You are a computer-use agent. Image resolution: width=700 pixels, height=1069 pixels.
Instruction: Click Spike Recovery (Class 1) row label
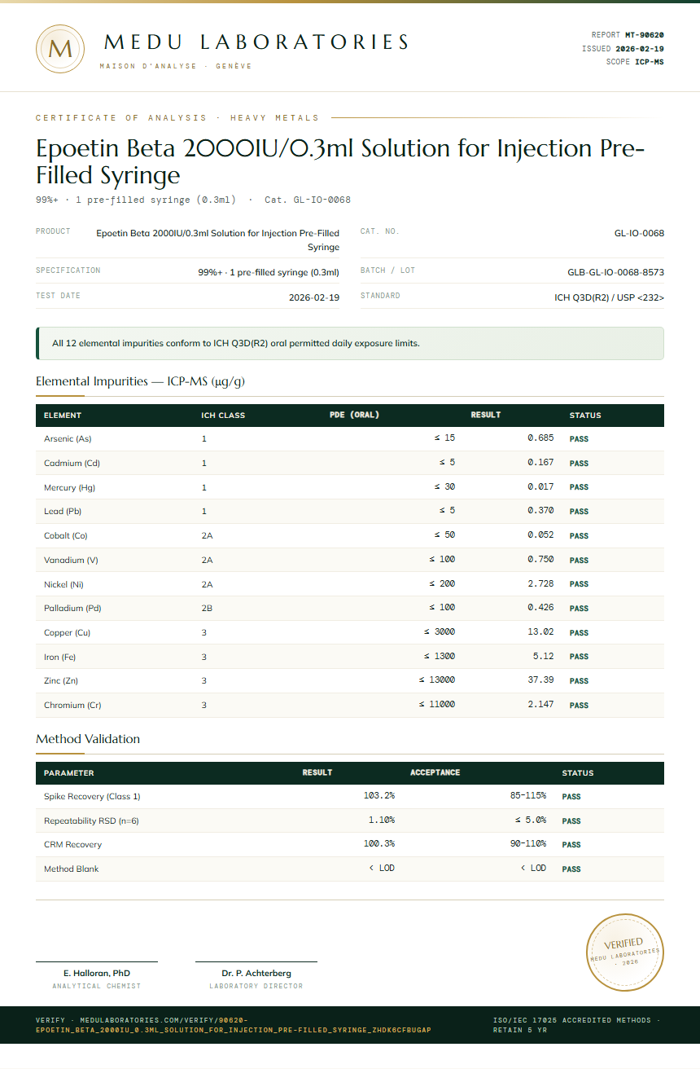coord(92,796)
